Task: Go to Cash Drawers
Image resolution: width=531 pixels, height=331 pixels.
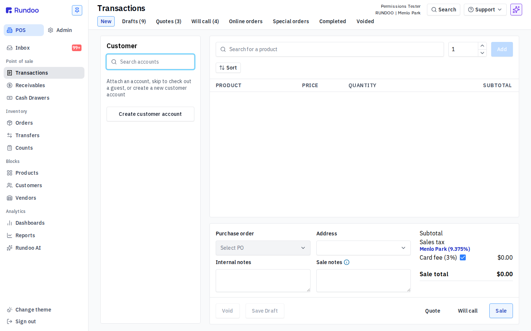Action: coord(44,98)
